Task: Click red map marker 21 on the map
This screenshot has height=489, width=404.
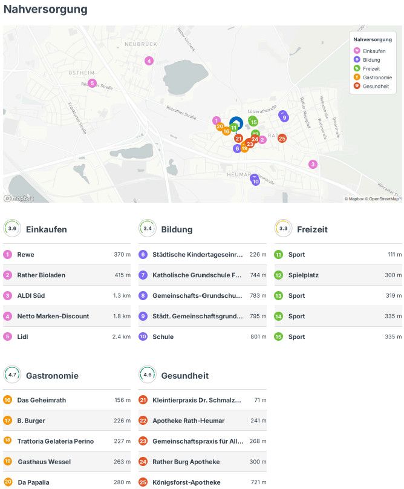Action: coord(238,138)
